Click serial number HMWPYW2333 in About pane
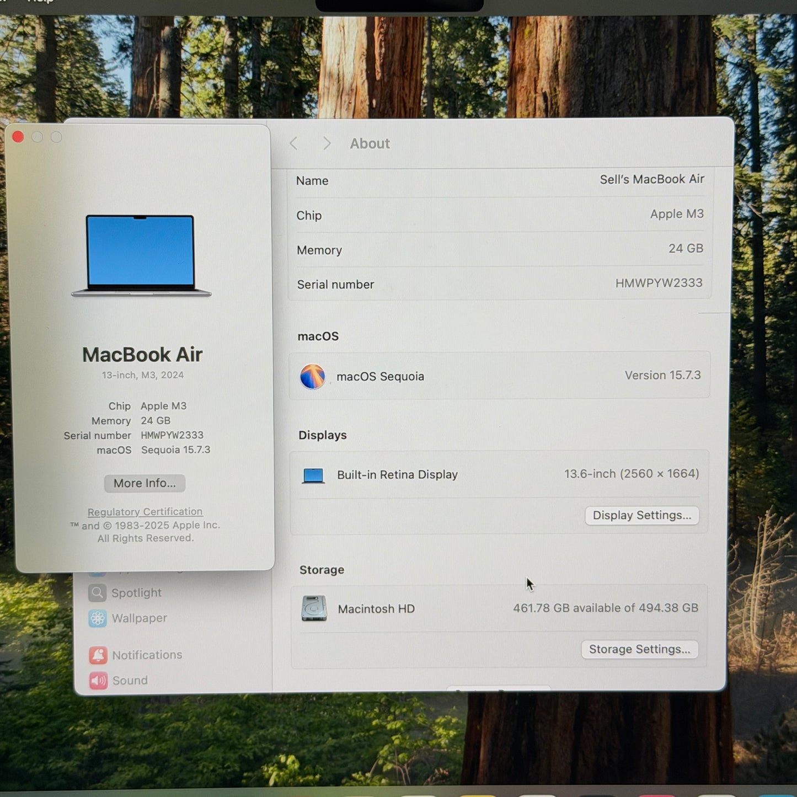Viewport: 797px width, 797px height. [x=659, y=283]
